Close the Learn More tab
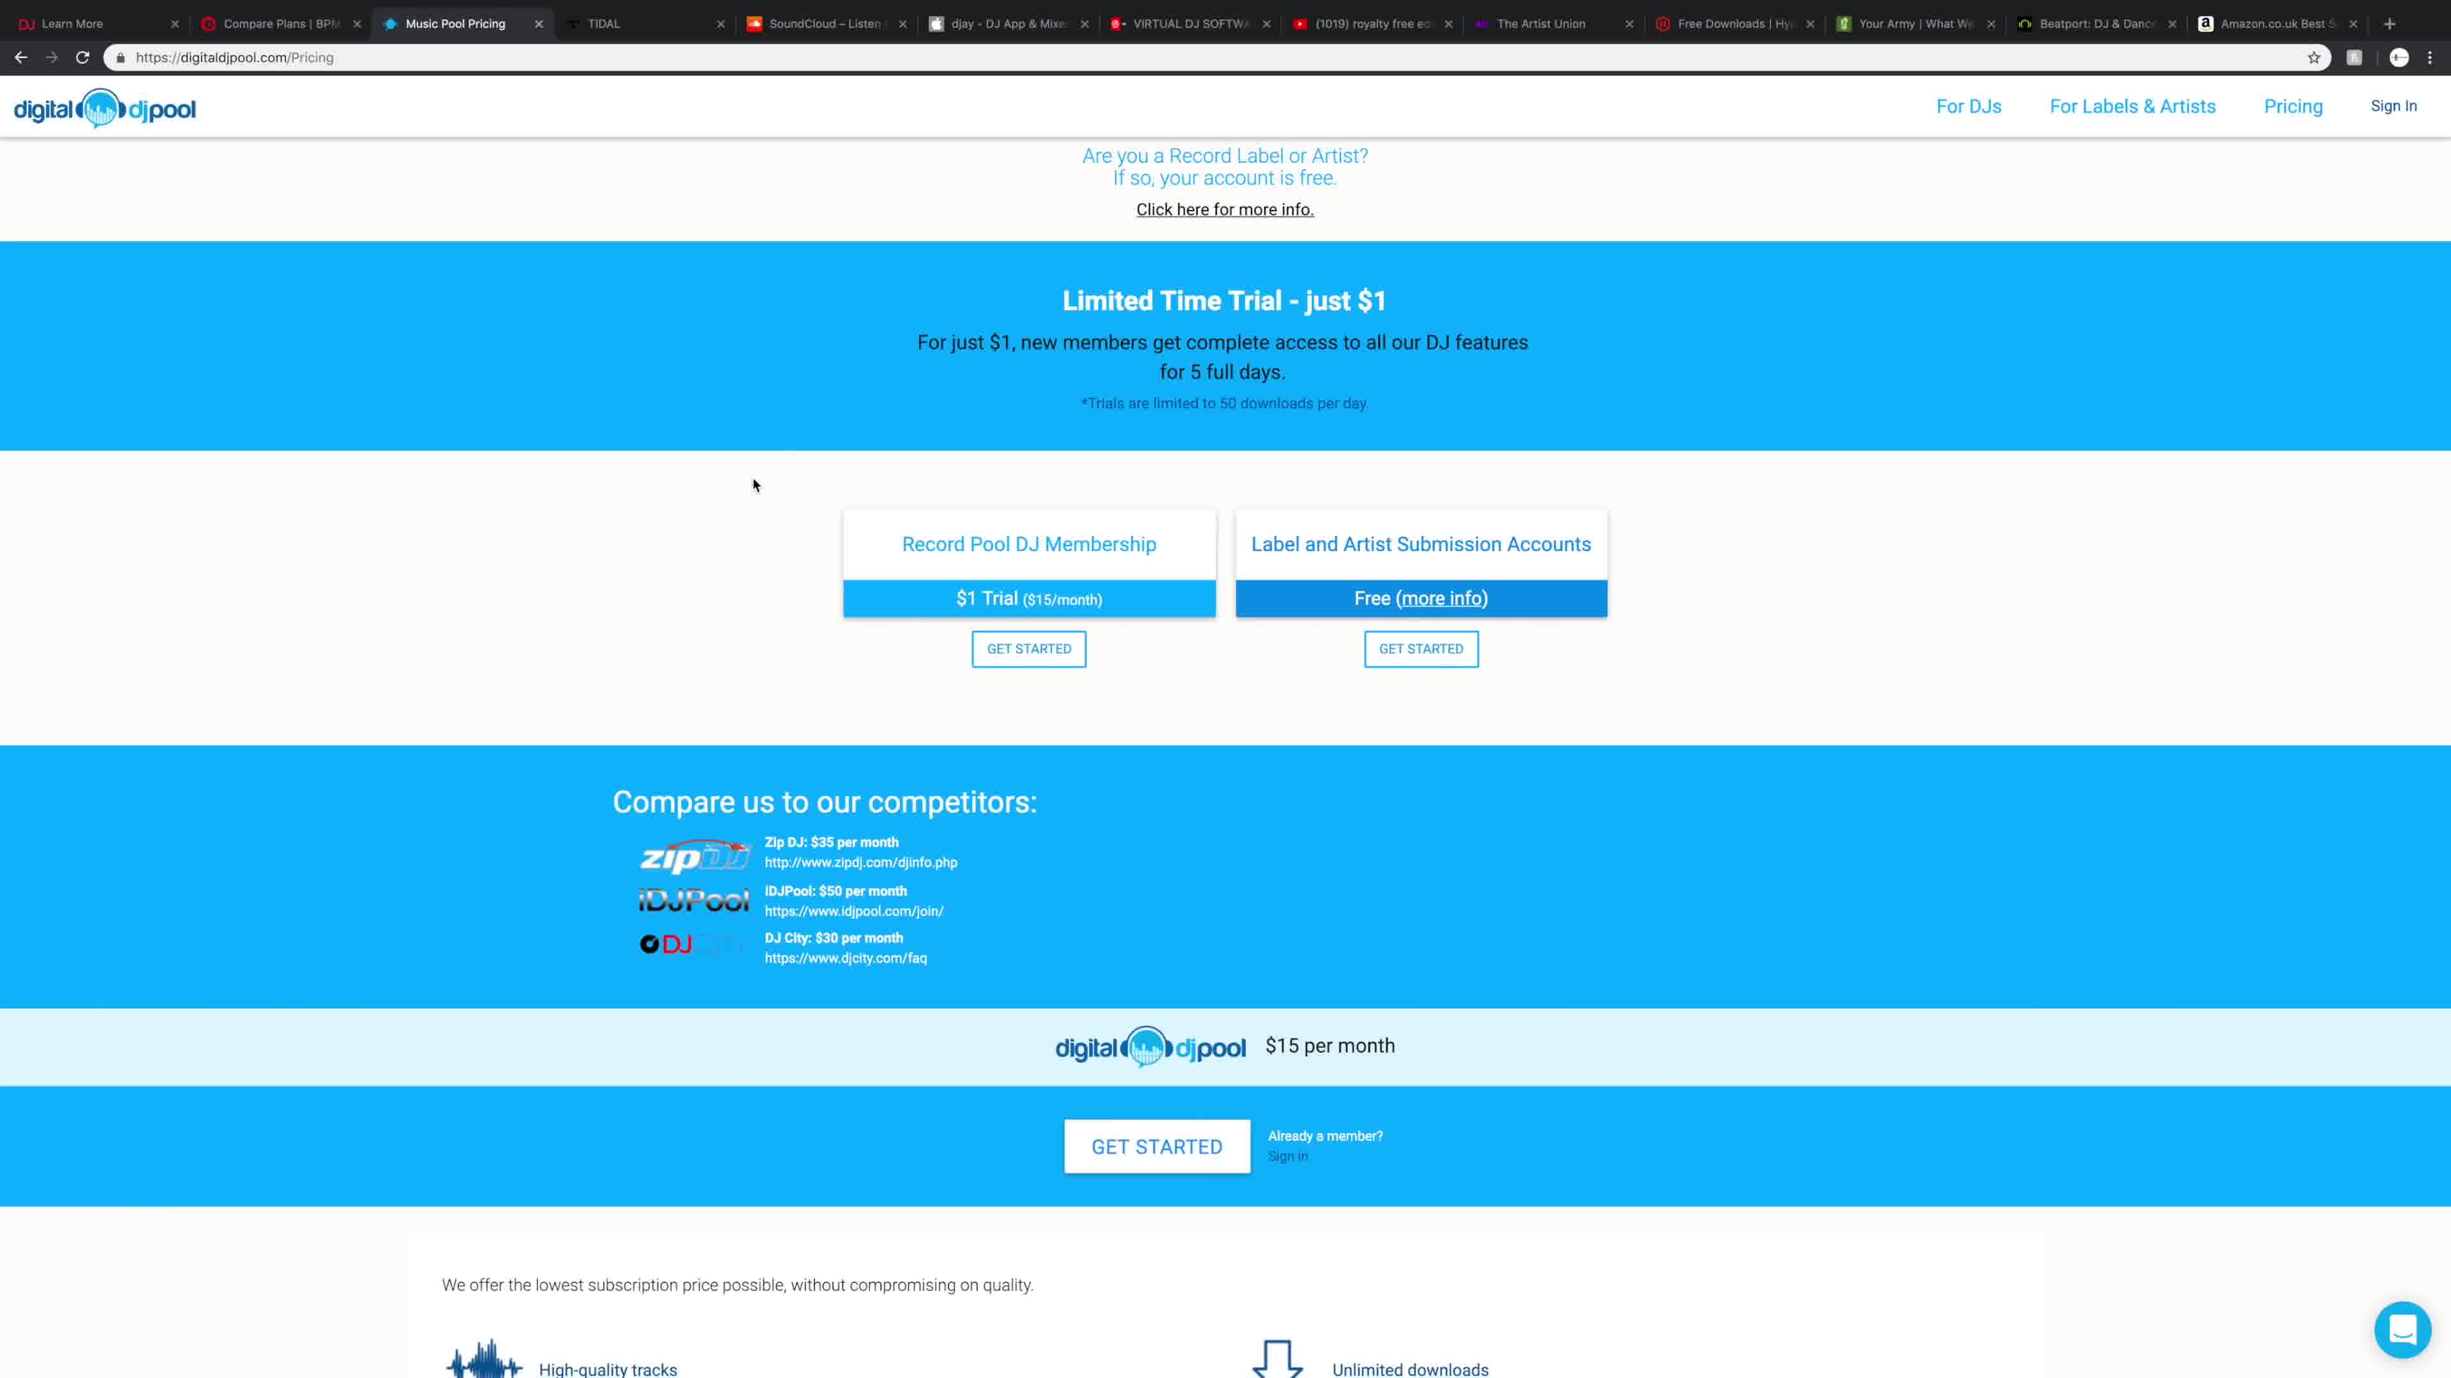The height and width of the screenshot is (1378, 2451). click(174, 24)
